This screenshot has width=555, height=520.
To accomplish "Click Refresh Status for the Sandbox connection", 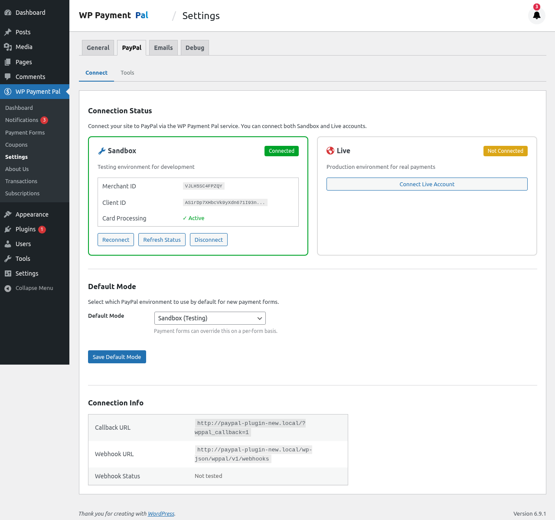I will pyautogui.click(x=161, y=240).
